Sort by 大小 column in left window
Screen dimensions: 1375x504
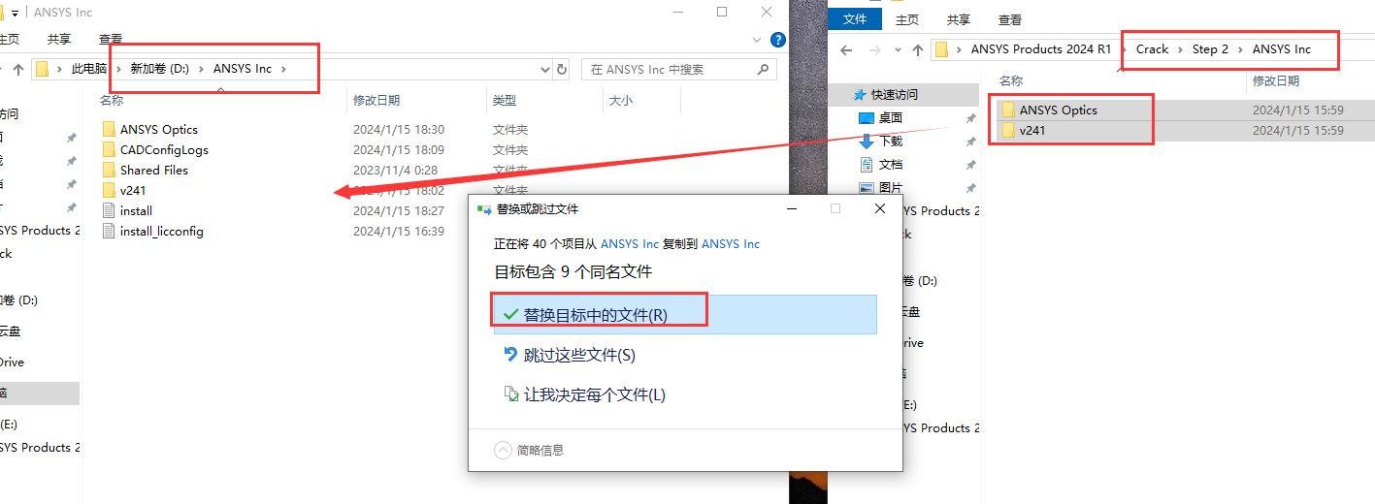[620, 100]
